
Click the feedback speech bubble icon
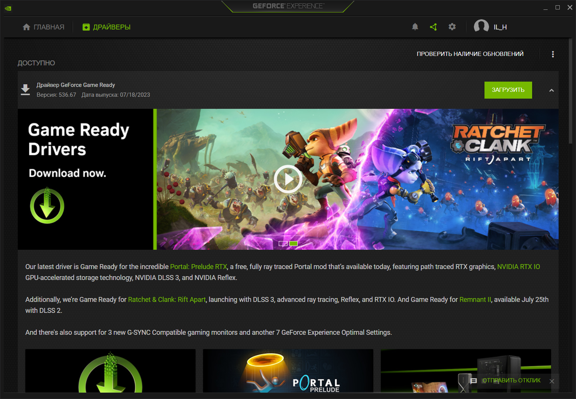pos(474,381)
